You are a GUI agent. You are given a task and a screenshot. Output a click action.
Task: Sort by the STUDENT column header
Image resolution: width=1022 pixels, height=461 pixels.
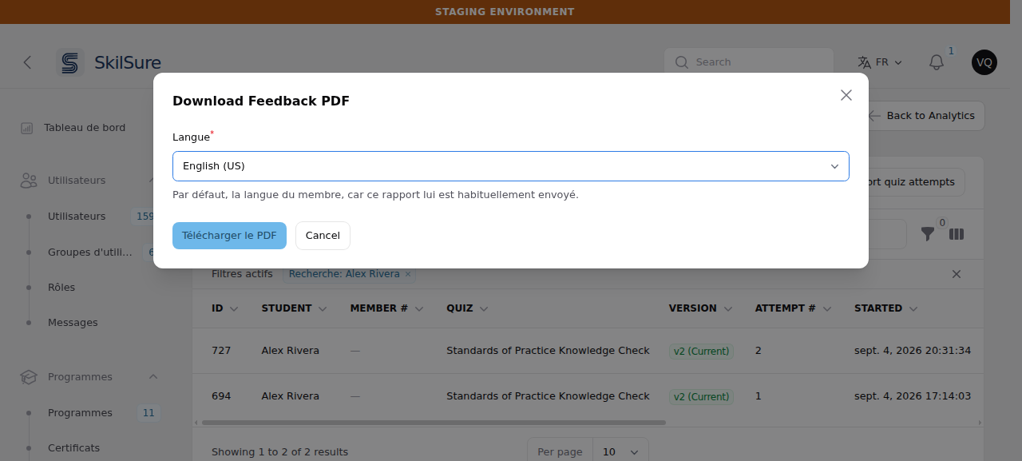coord(294,308)
